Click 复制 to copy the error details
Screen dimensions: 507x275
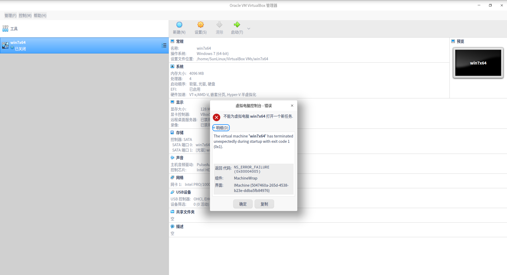click(x=264, y=204)
